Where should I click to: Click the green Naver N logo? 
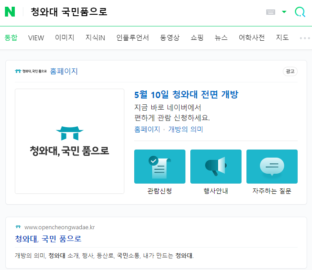(x=10, y=12)
